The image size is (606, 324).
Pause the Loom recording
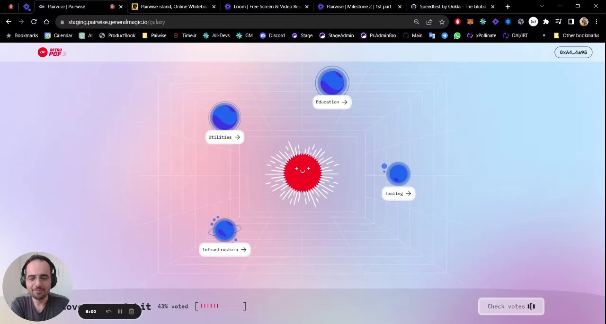120,312
